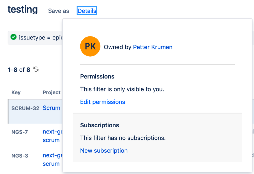Viewport: 254px width, 174px height.
Task: Open the Scrum project link
Action: coord(51,108)
